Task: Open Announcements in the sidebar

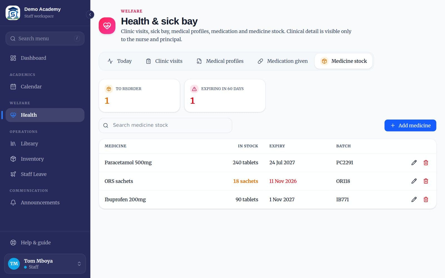Action: click(45, 203)
